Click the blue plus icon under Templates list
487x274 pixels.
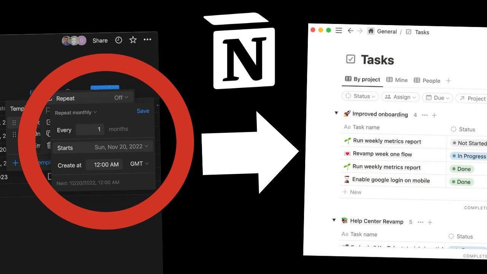15,163
